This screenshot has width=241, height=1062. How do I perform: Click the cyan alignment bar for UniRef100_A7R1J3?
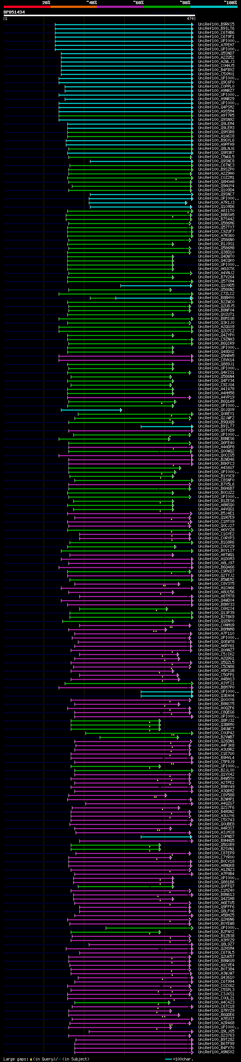(x=139, y=202)
